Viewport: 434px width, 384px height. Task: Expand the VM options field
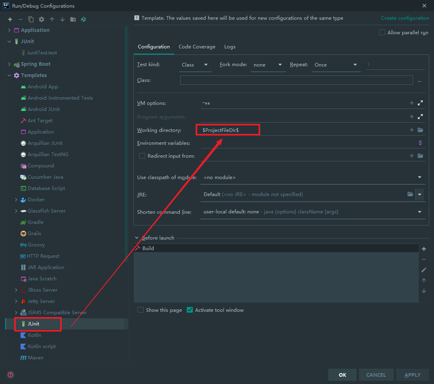pyautogui.click(x=420, y=103)
